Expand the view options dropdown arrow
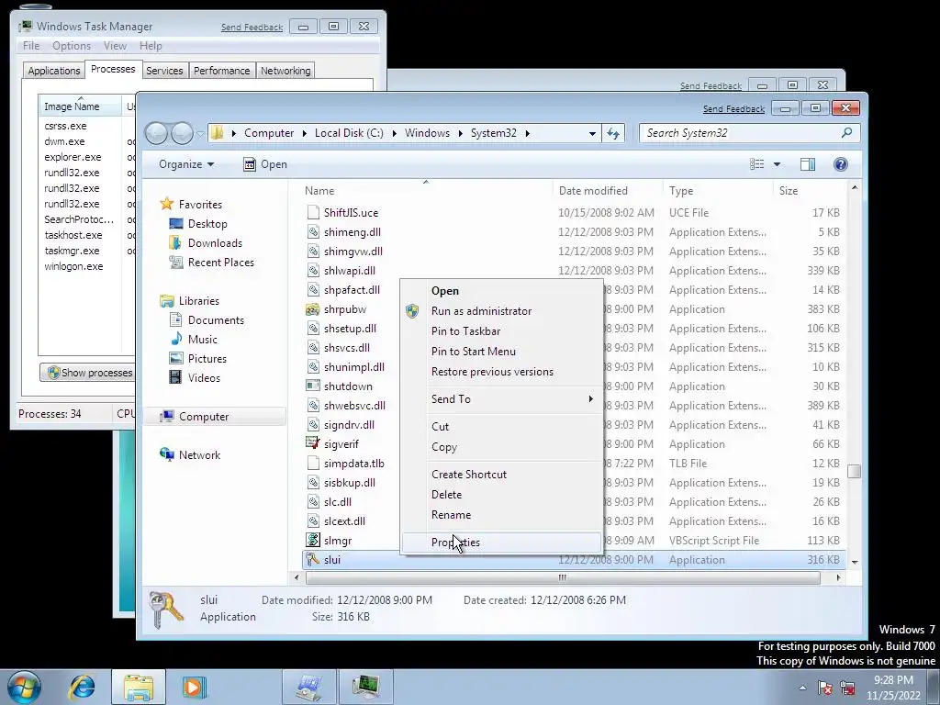Screen dimensions: 940x705 (777, 164)
